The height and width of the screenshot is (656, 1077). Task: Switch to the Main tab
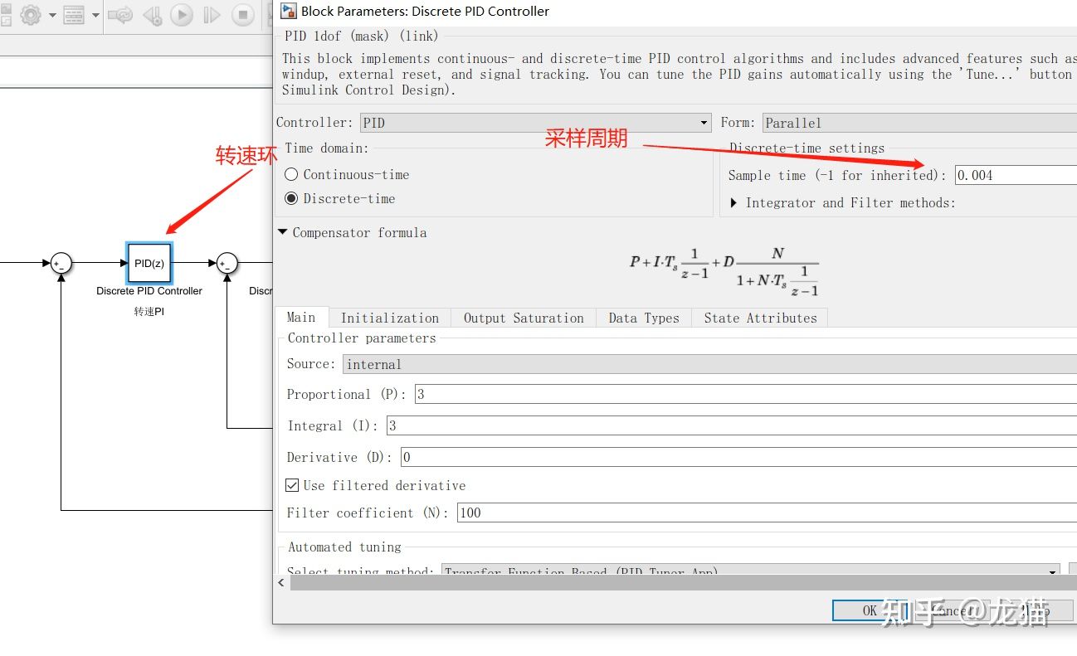click(x=300, y=318)
